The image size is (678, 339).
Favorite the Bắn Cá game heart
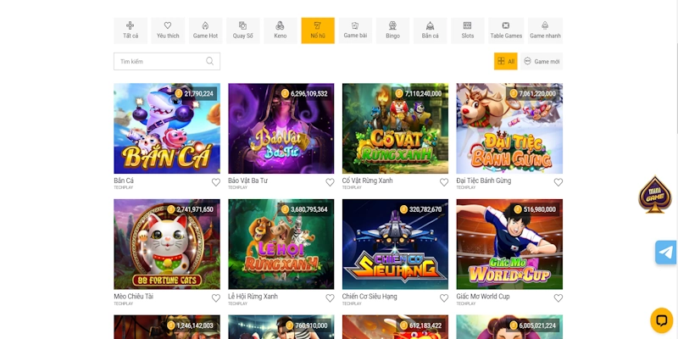(x=216, y=182)
